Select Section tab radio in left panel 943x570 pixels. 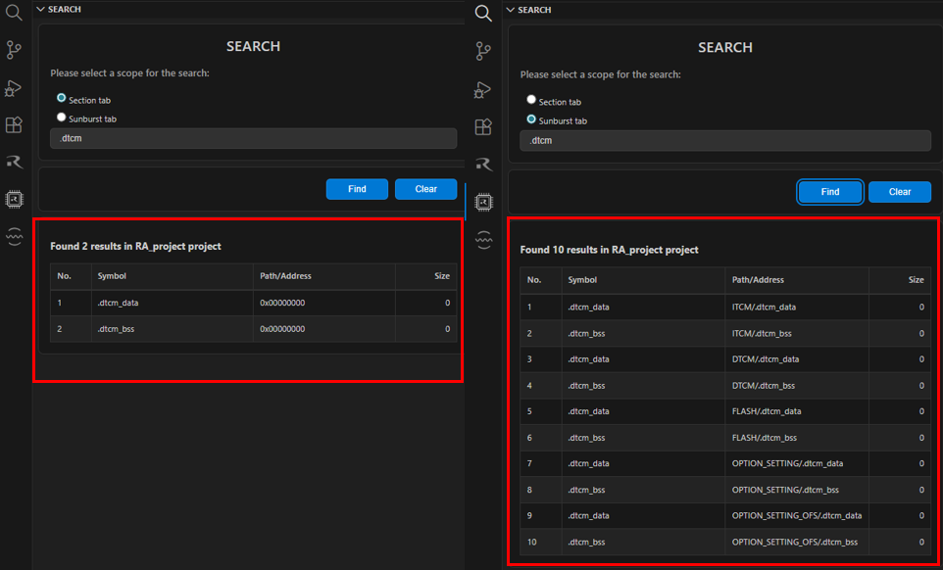[x=62, y=98]
